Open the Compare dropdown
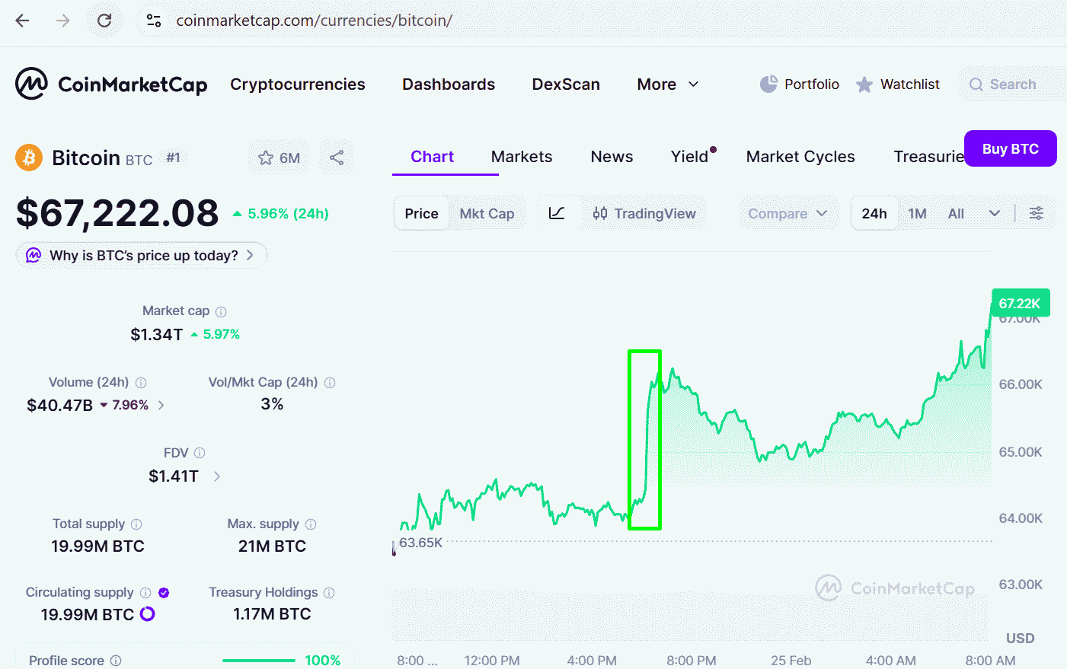The height and width of the screenshot is (669, 1067). pyautogui.click(x=787, y=213)
